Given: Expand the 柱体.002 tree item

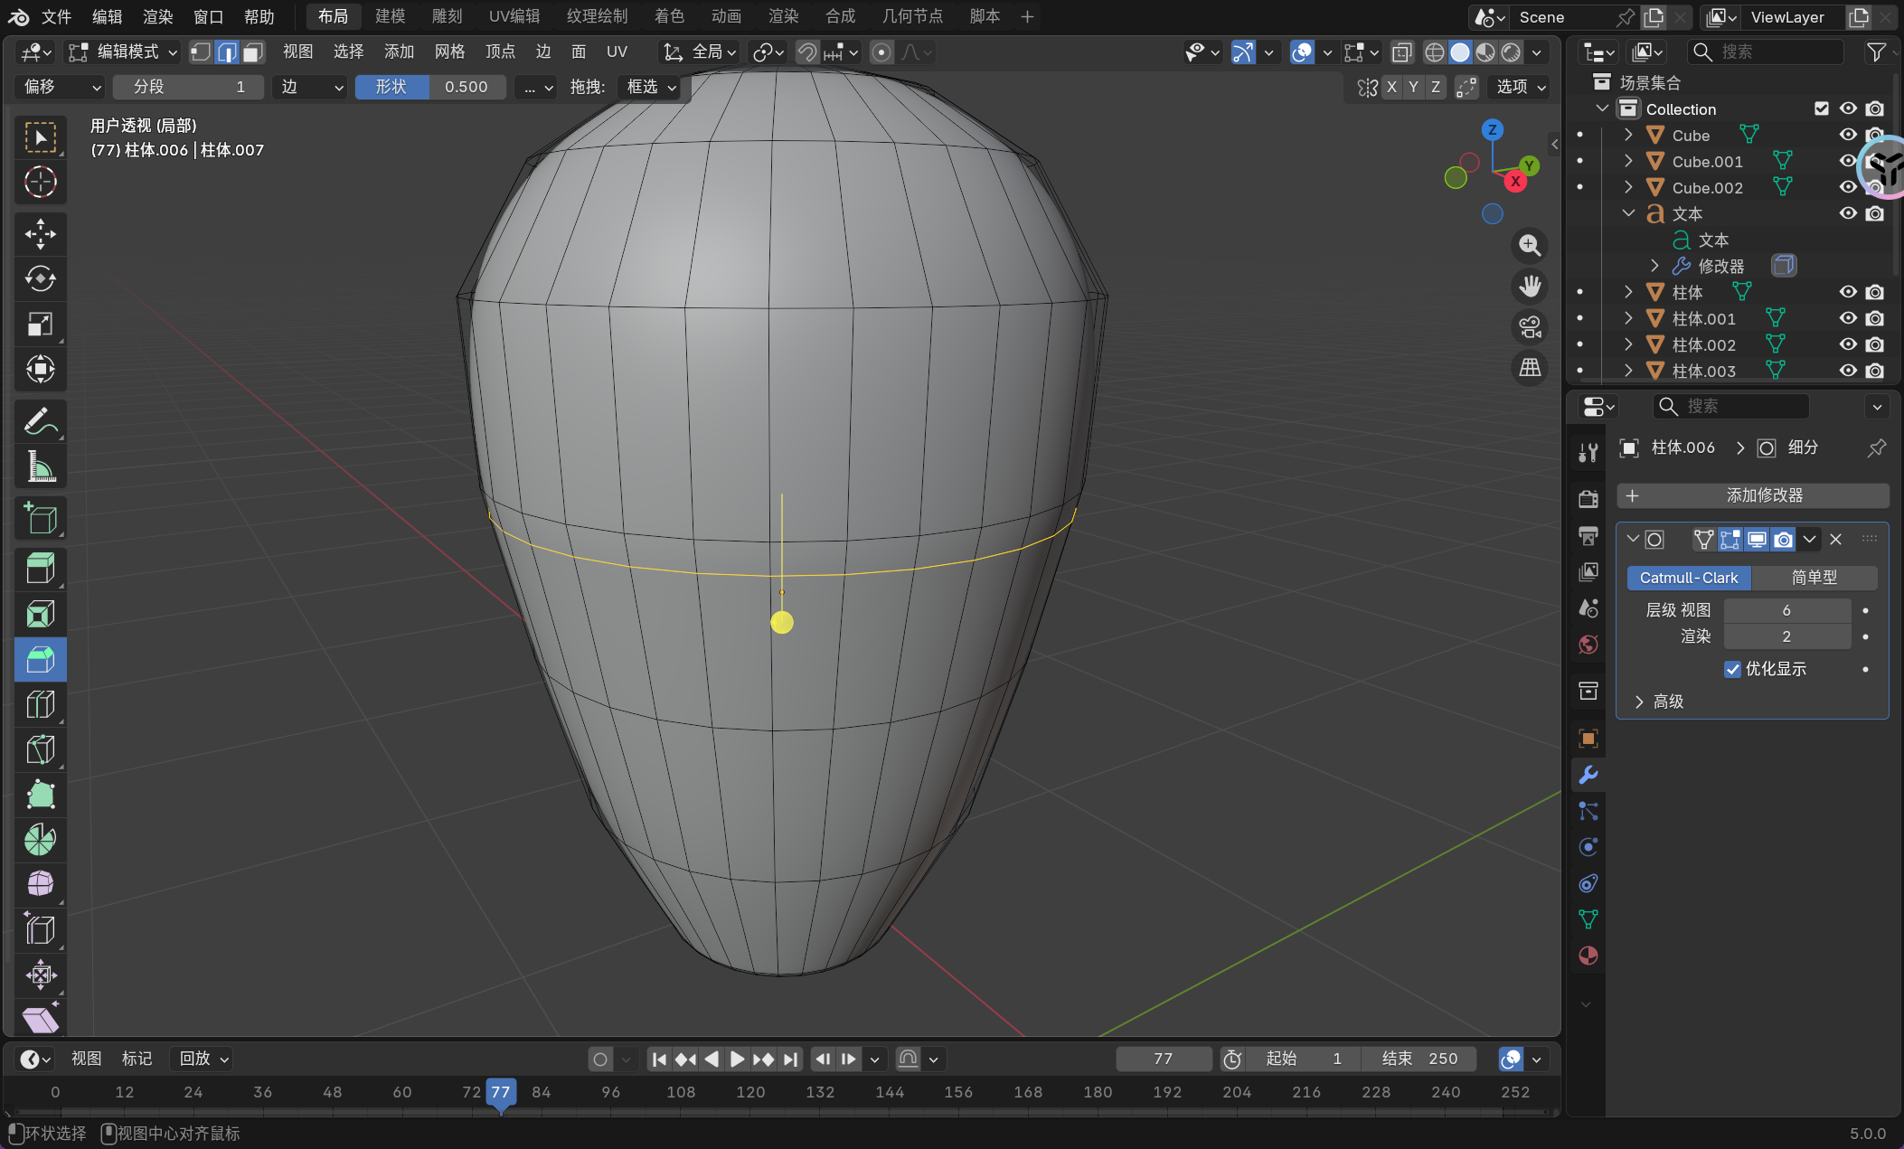Looking at the screenshot, I should [1628, 344].
